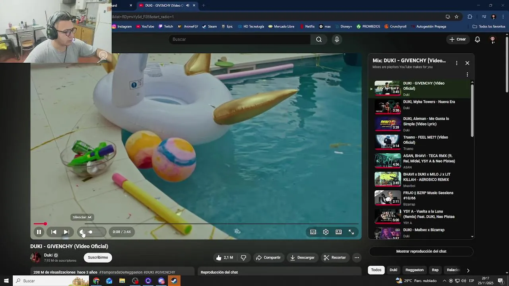Viewport: 509px width, 286px height.
Task: Open the Windows Start menu
Action: (6, 281)
